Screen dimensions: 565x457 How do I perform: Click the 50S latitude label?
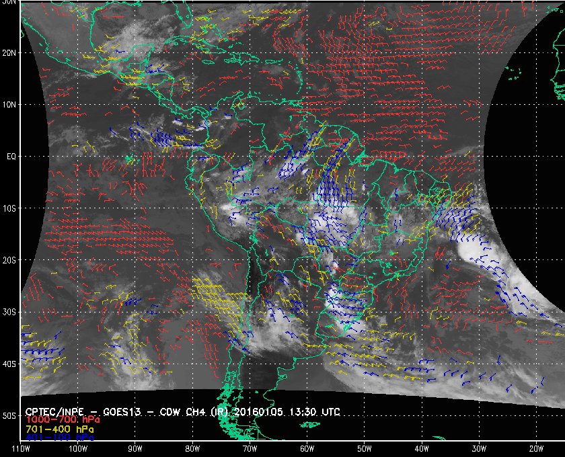[x=9, y=416]
